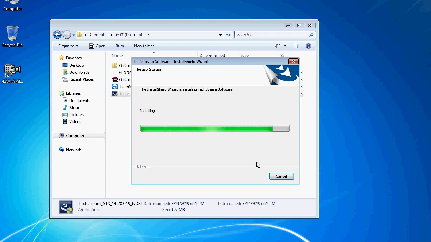Open Explorer help with the question mark icon

(308, 46)
